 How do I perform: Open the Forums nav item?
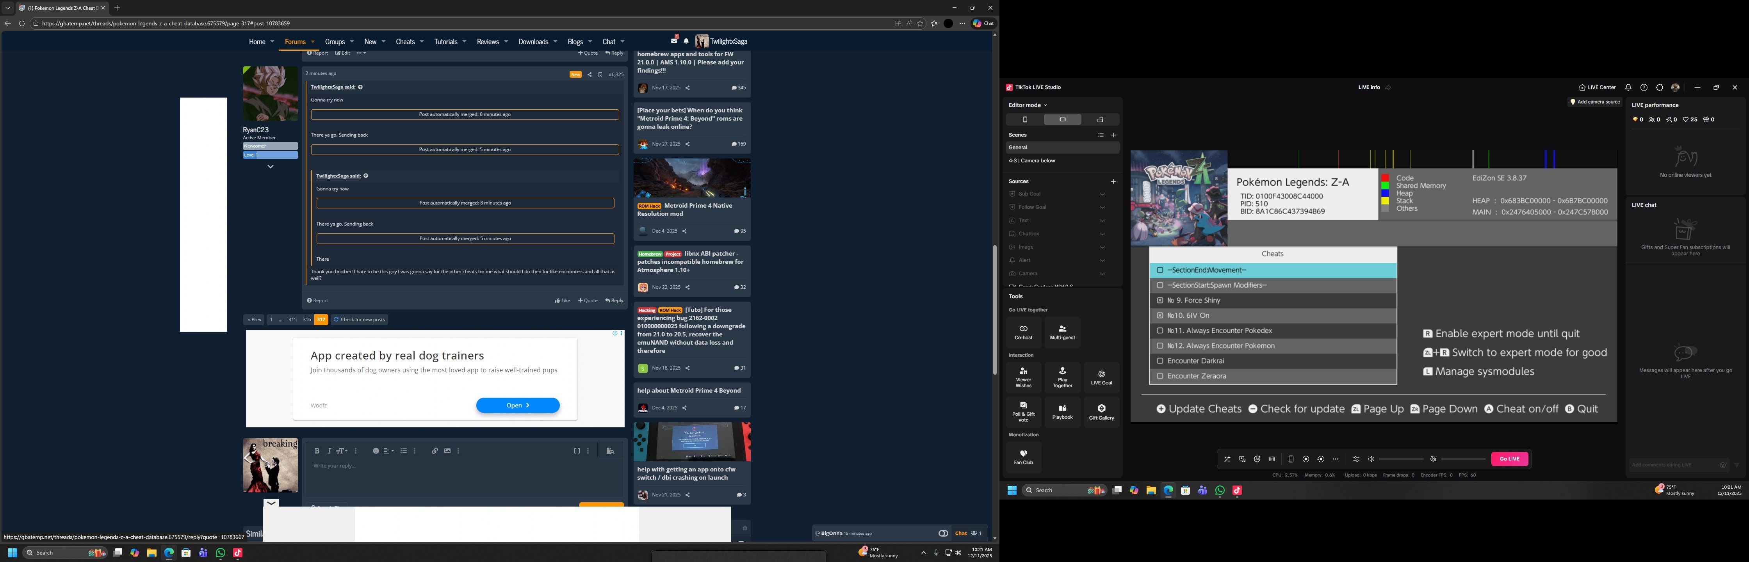tap(295, 41)
